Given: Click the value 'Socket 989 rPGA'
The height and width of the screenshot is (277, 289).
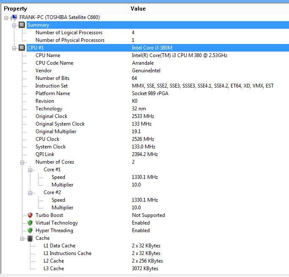Looking at the screenshot, I should 150,93.
